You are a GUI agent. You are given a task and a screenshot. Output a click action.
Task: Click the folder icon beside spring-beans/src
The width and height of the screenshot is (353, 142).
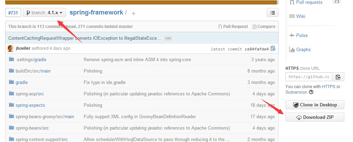(x=11, y=128)
